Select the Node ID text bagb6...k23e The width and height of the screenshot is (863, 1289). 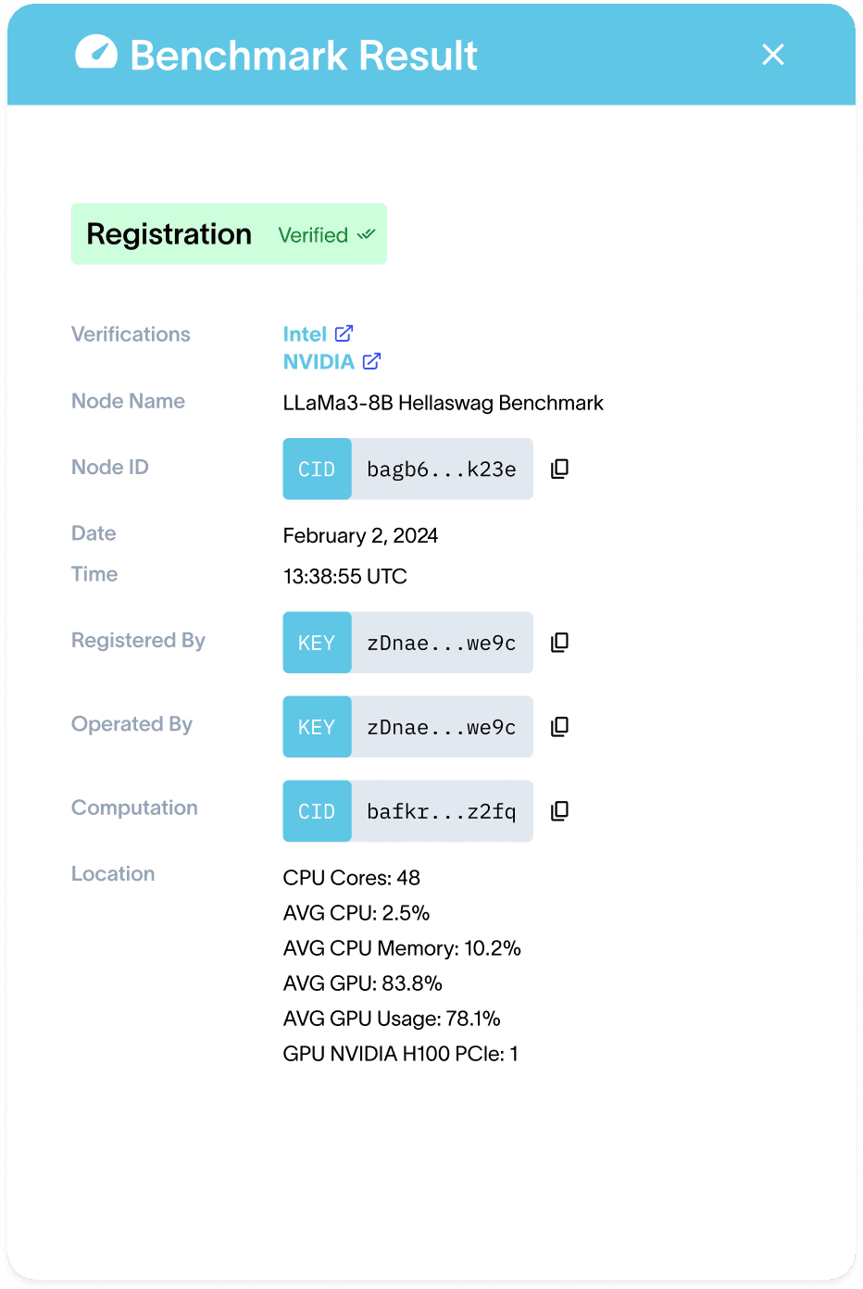click(442, 469)
